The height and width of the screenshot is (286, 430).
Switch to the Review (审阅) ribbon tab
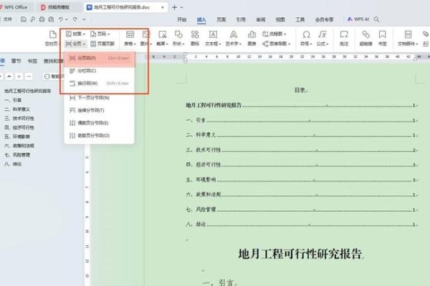pos(261,19)
